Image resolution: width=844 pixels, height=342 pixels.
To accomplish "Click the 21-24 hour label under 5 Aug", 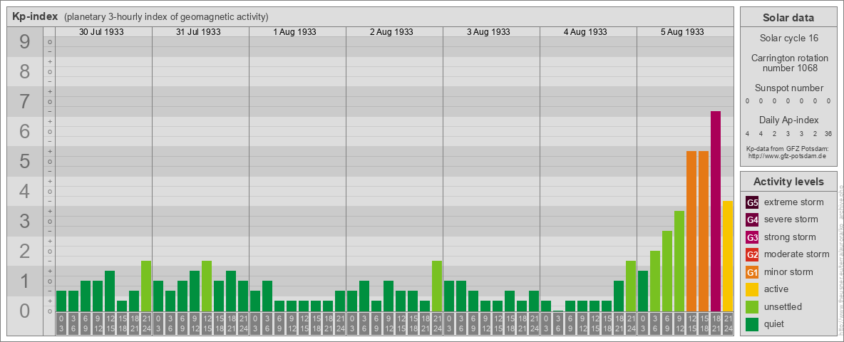I will click(x=728, y=323).
